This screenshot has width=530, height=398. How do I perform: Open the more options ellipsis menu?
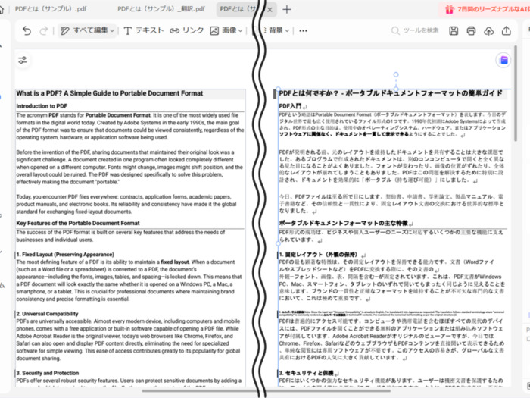[x=303, y=31]
